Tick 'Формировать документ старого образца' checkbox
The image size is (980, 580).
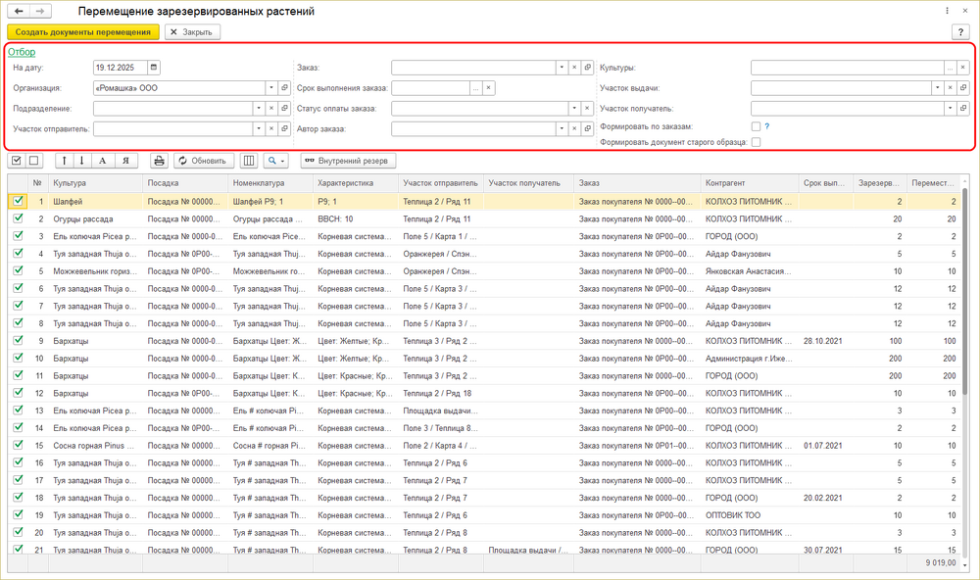tap(756, 142)
